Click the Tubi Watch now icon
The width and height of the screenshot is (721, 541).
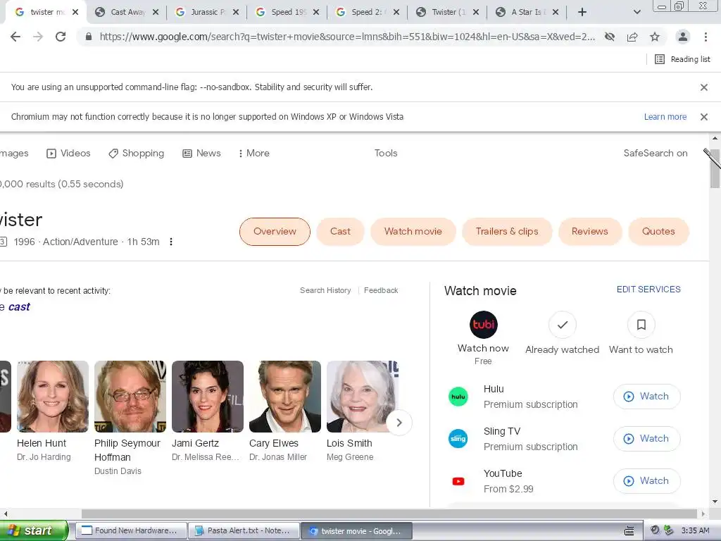[x=483, y=325]
